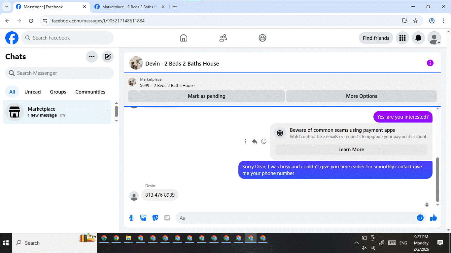
Task: Switch to the Messenger | Facebook tab
Action: [x=51, y=7]
